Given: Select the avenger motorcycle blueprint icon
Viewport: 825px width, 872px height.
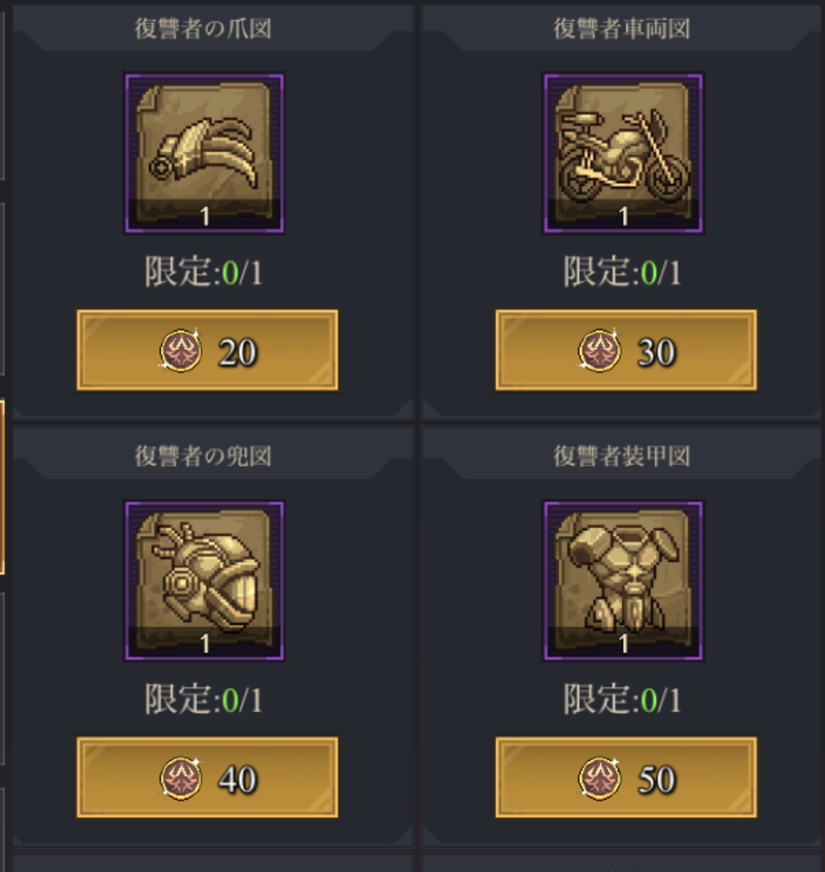Looking at the screenshot, I should point(623,153).
